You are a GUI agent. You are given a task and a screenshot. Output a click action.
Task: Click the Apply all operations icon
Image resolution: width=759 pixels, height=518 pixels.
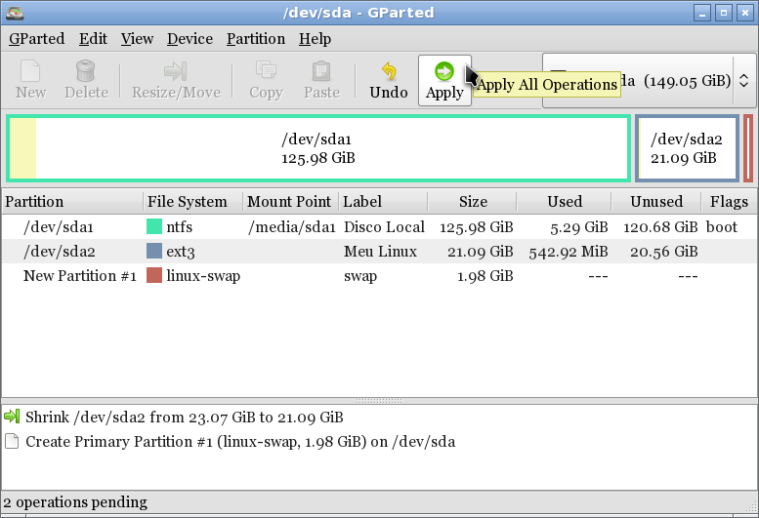(x=444, y=72)
